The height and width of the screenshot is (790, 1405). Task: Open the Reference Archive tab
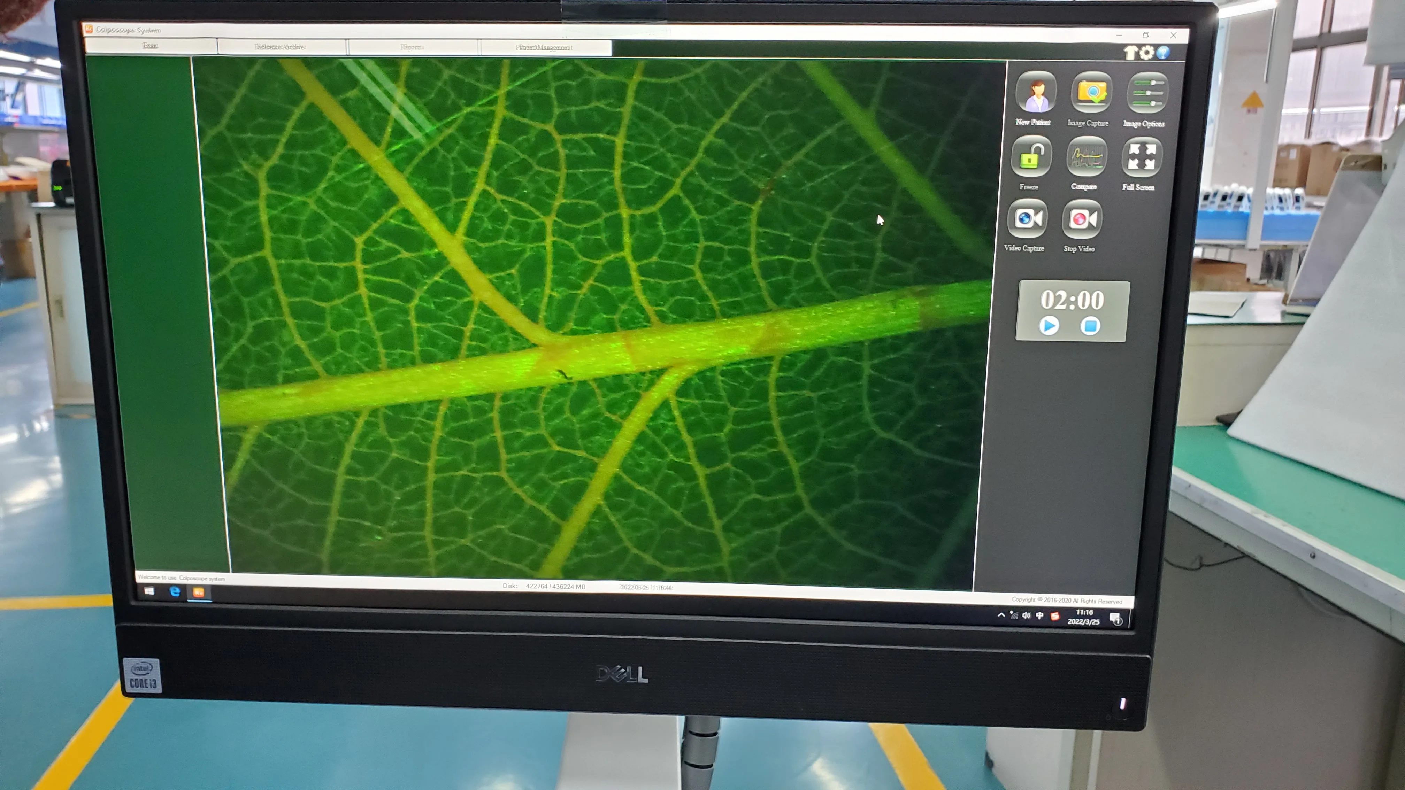[281, 47]
